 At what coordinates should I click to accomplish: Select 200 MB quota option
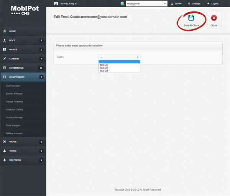119,68
